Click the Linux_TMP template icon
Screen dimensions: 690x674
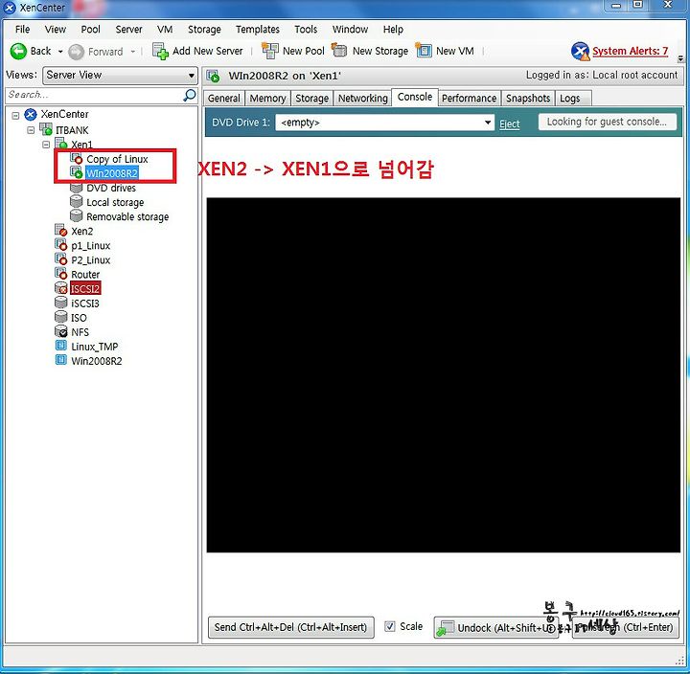pyautogui.click(x=60, y=346)
